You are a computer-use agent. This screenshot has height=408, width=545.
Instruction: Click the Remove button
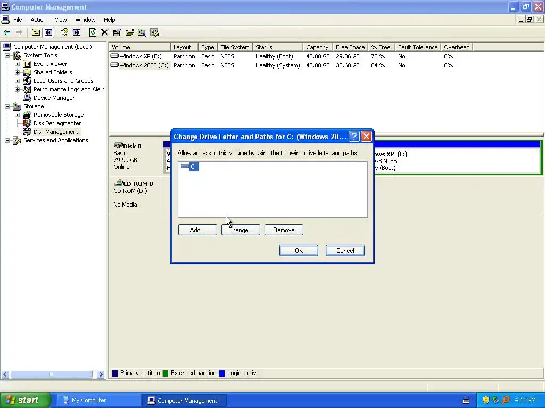[284, 229]
